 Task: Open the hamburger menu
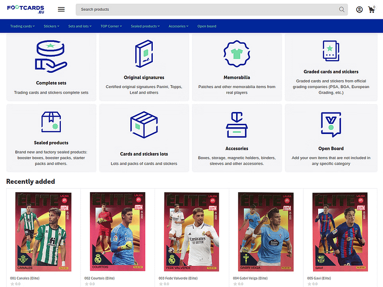pos(61,9)
